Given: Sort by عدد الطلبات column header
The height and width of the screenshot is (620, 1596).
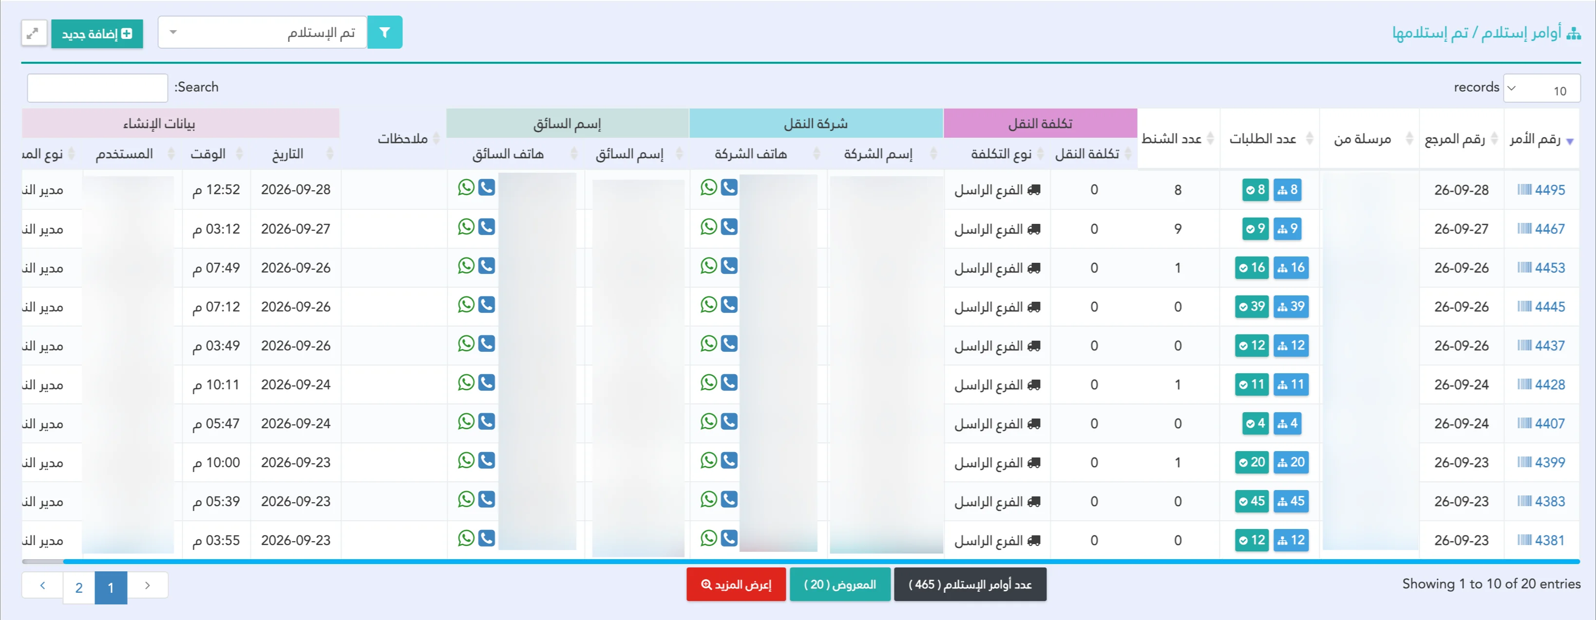Looking at the screenshot, I should (1269, 139).
